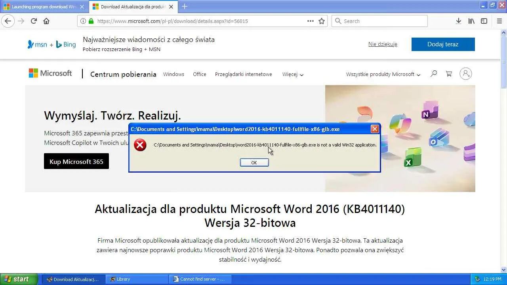The height and width of the screenshot is (285, 507).
Task: Open the Windows start menu
Action: pos(19,279)
